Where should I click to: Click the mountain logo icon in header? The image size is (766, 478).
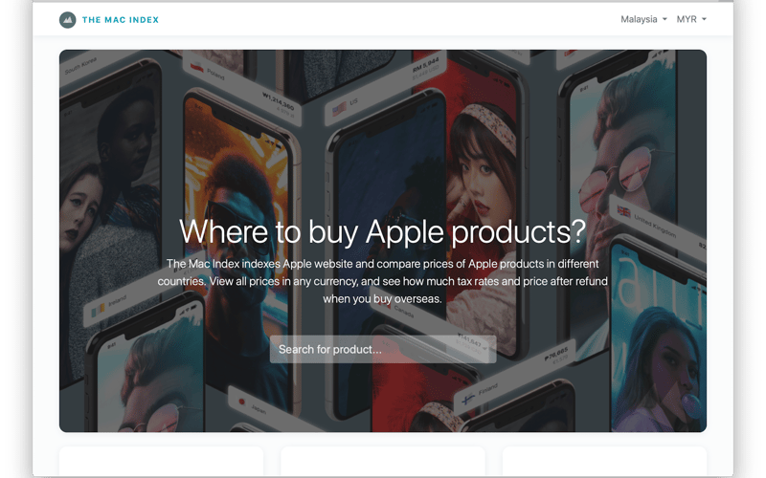click(67, 20)
